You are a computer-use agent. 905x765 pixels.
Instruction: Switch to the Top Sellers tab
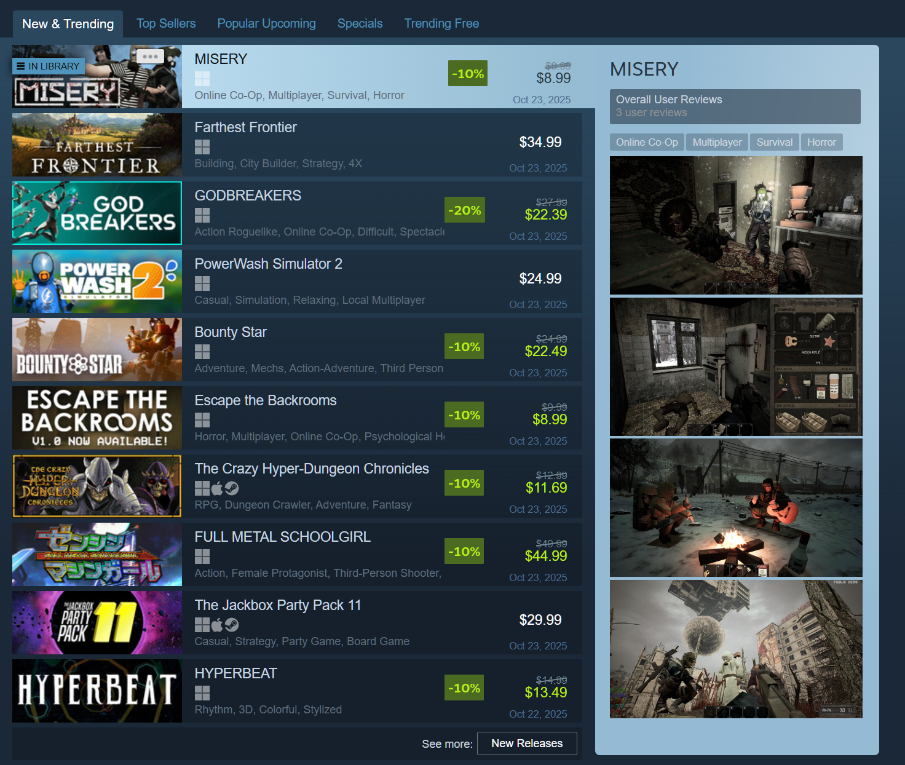click(x=166, y=23)
